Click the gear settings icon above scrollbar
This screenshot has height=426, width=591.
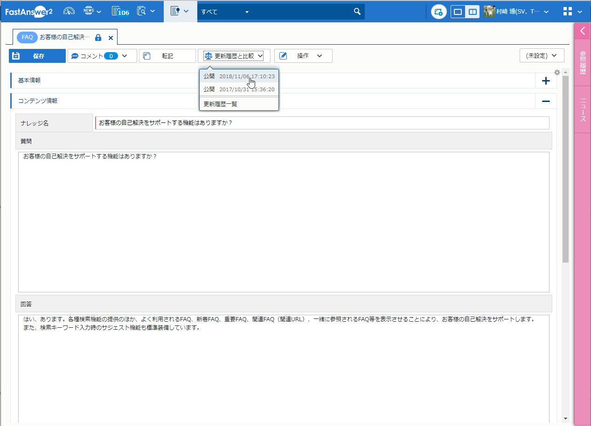pyautogui.click(x=557, y=73)
